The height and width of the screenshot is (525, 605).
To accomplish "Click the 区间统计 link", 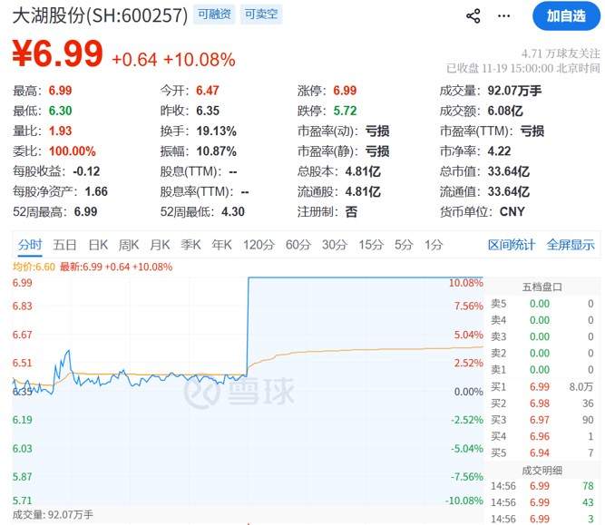I will pyautogui.click(x=512, y=244).
